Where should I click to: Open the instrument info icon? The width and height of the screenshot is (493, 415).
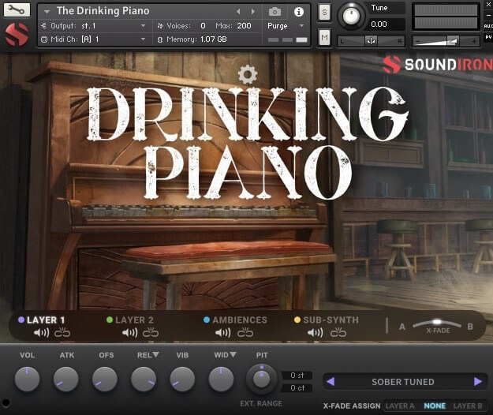(299, 12)
